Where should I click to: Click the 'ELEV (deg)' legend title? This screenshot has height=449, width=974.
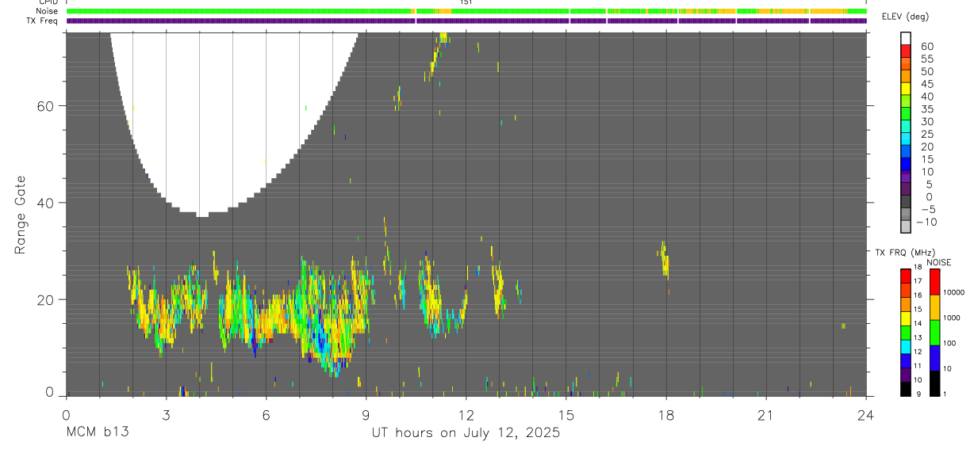pos(906,17)
